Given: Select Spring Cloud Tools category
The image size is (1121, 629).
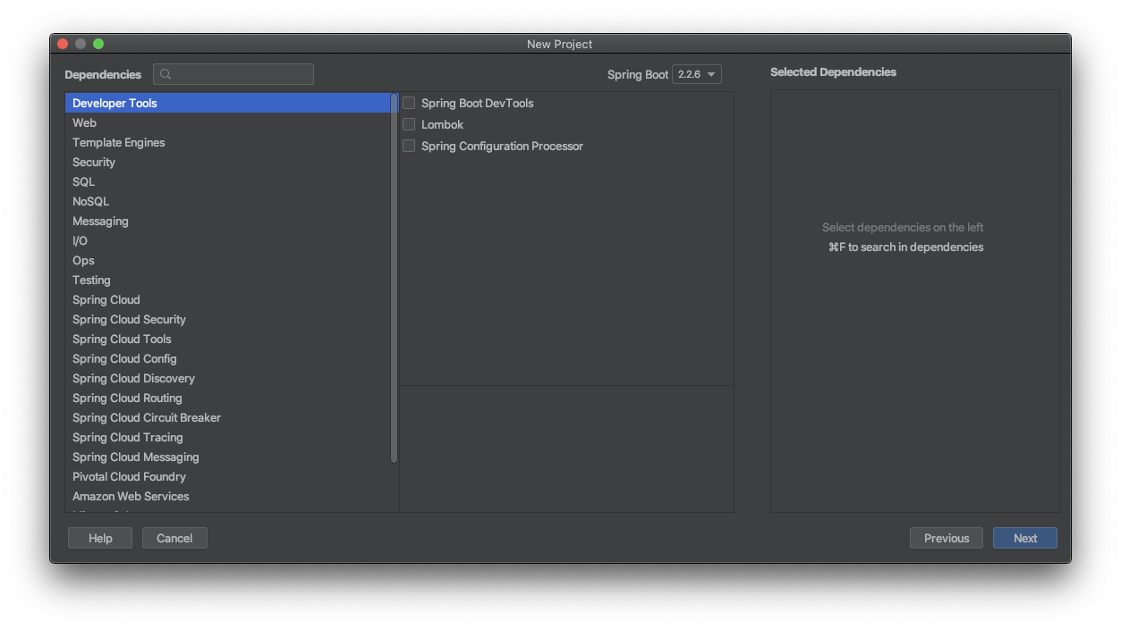Looking at the screenshot, I should pyautogui.click(x=228, y=339).
